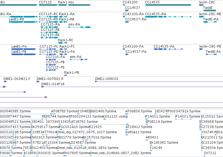Click EST AT09836.5prime

point(138,111)
